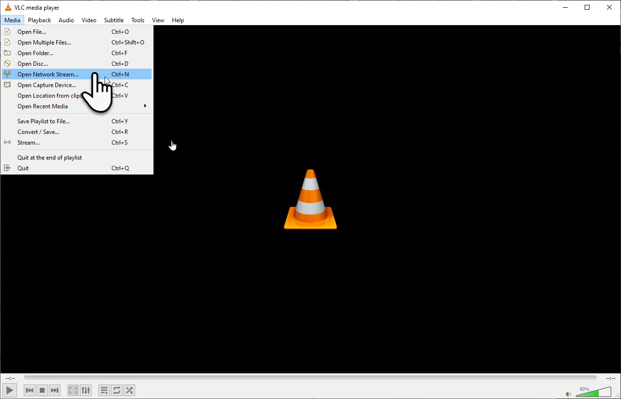Screen dimensions: 621x399
Task: Click the Stream broadcast icon
Action: coord(7,143)
